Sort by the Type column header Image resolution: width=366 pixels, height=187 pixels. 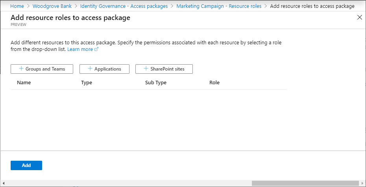pos(86,83)
